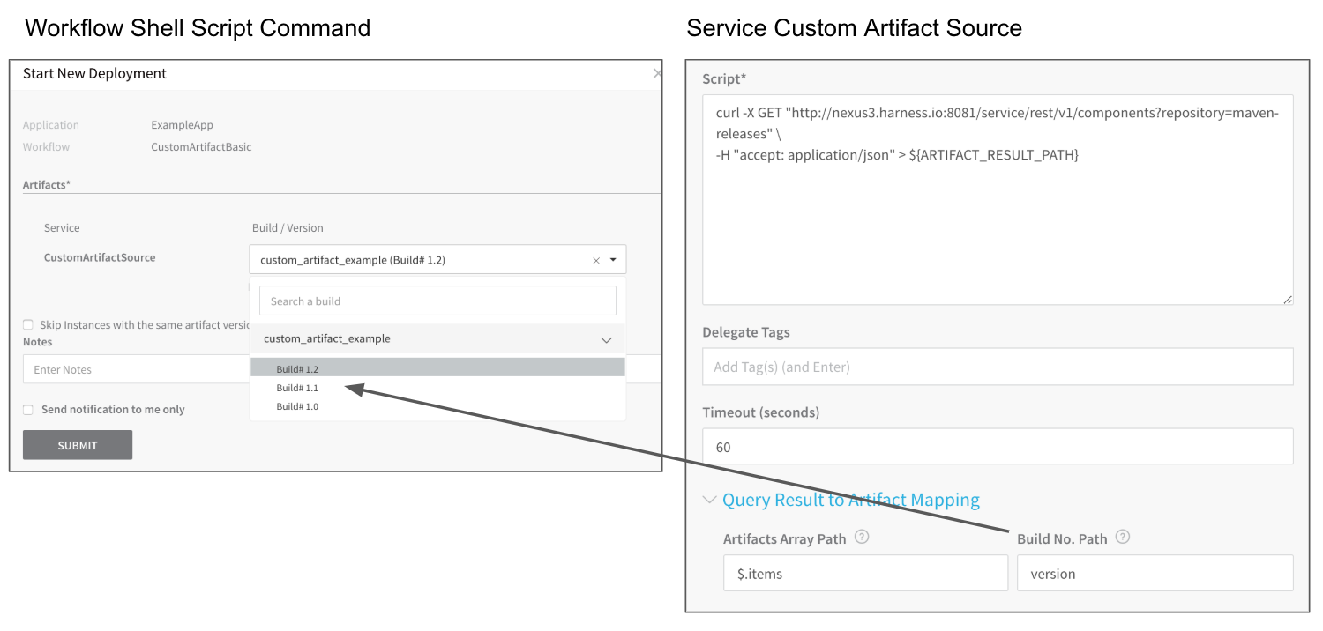
Task: Click Artifacts Array Path field with $.items
Action: pos(865,573)
